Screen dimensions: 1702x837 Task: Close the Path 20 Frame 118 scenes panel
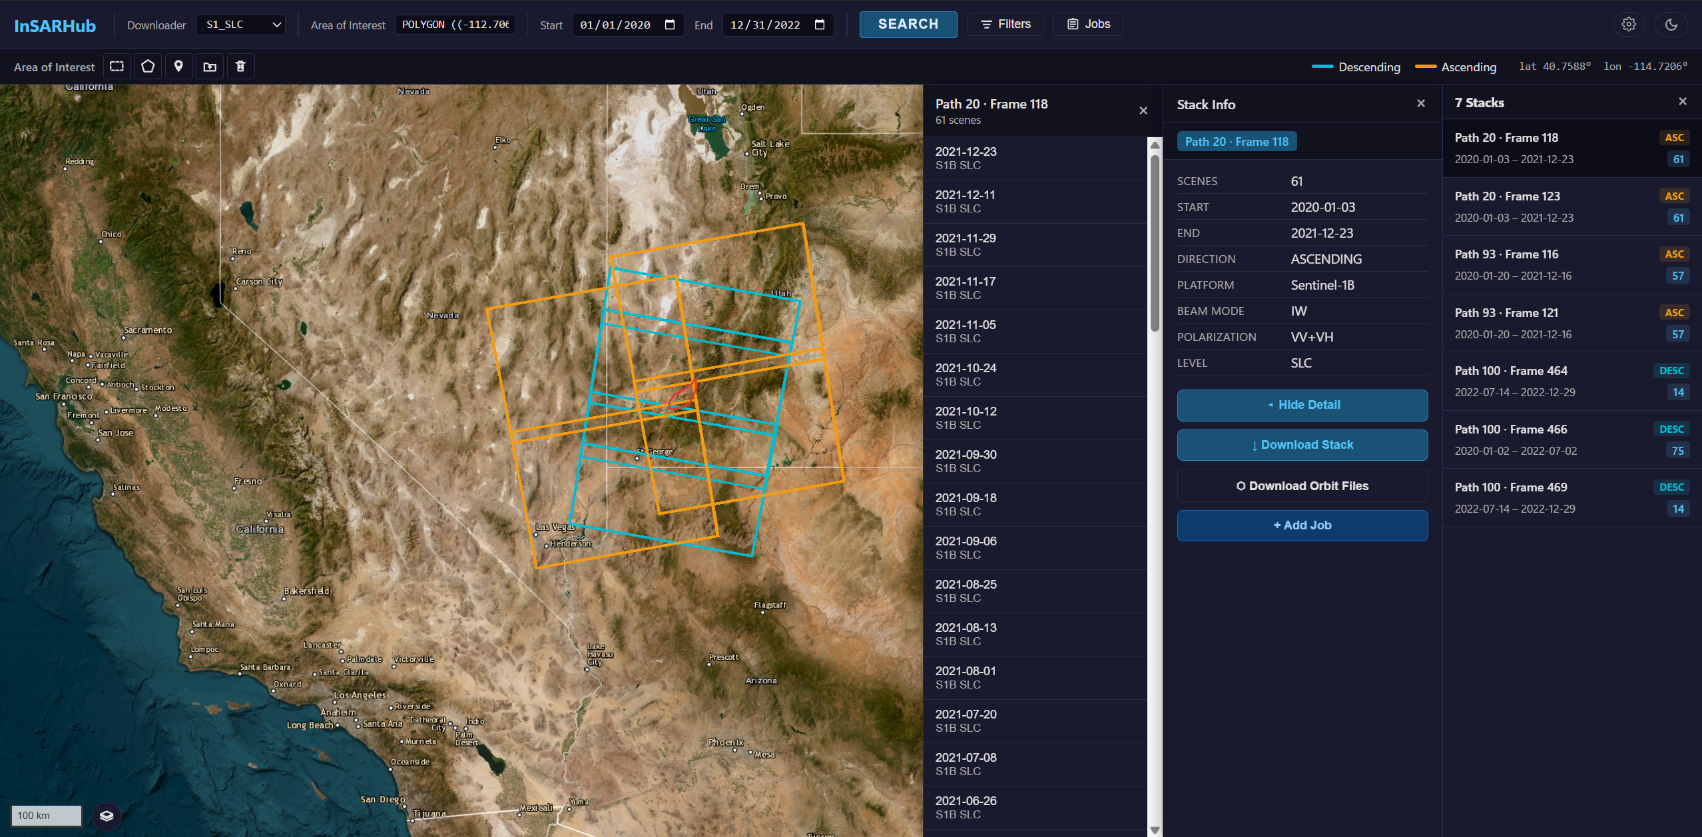tap(1143, 111)
